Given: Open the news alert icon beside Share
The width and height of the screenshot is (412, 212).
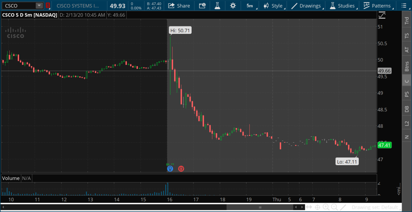Looking at the screenshot, I should pyautogui.click(x=203, y=5).
